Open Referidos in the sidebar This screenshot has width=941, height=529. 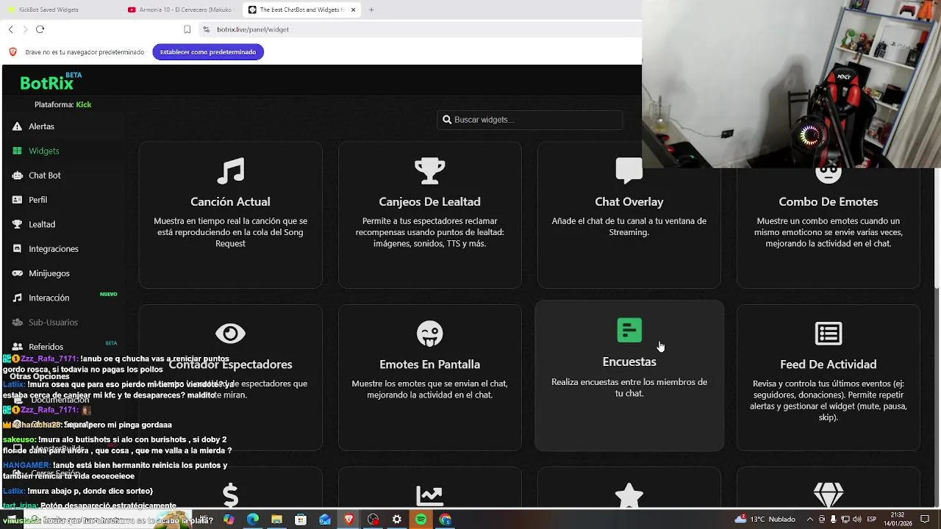coord(46,347)
